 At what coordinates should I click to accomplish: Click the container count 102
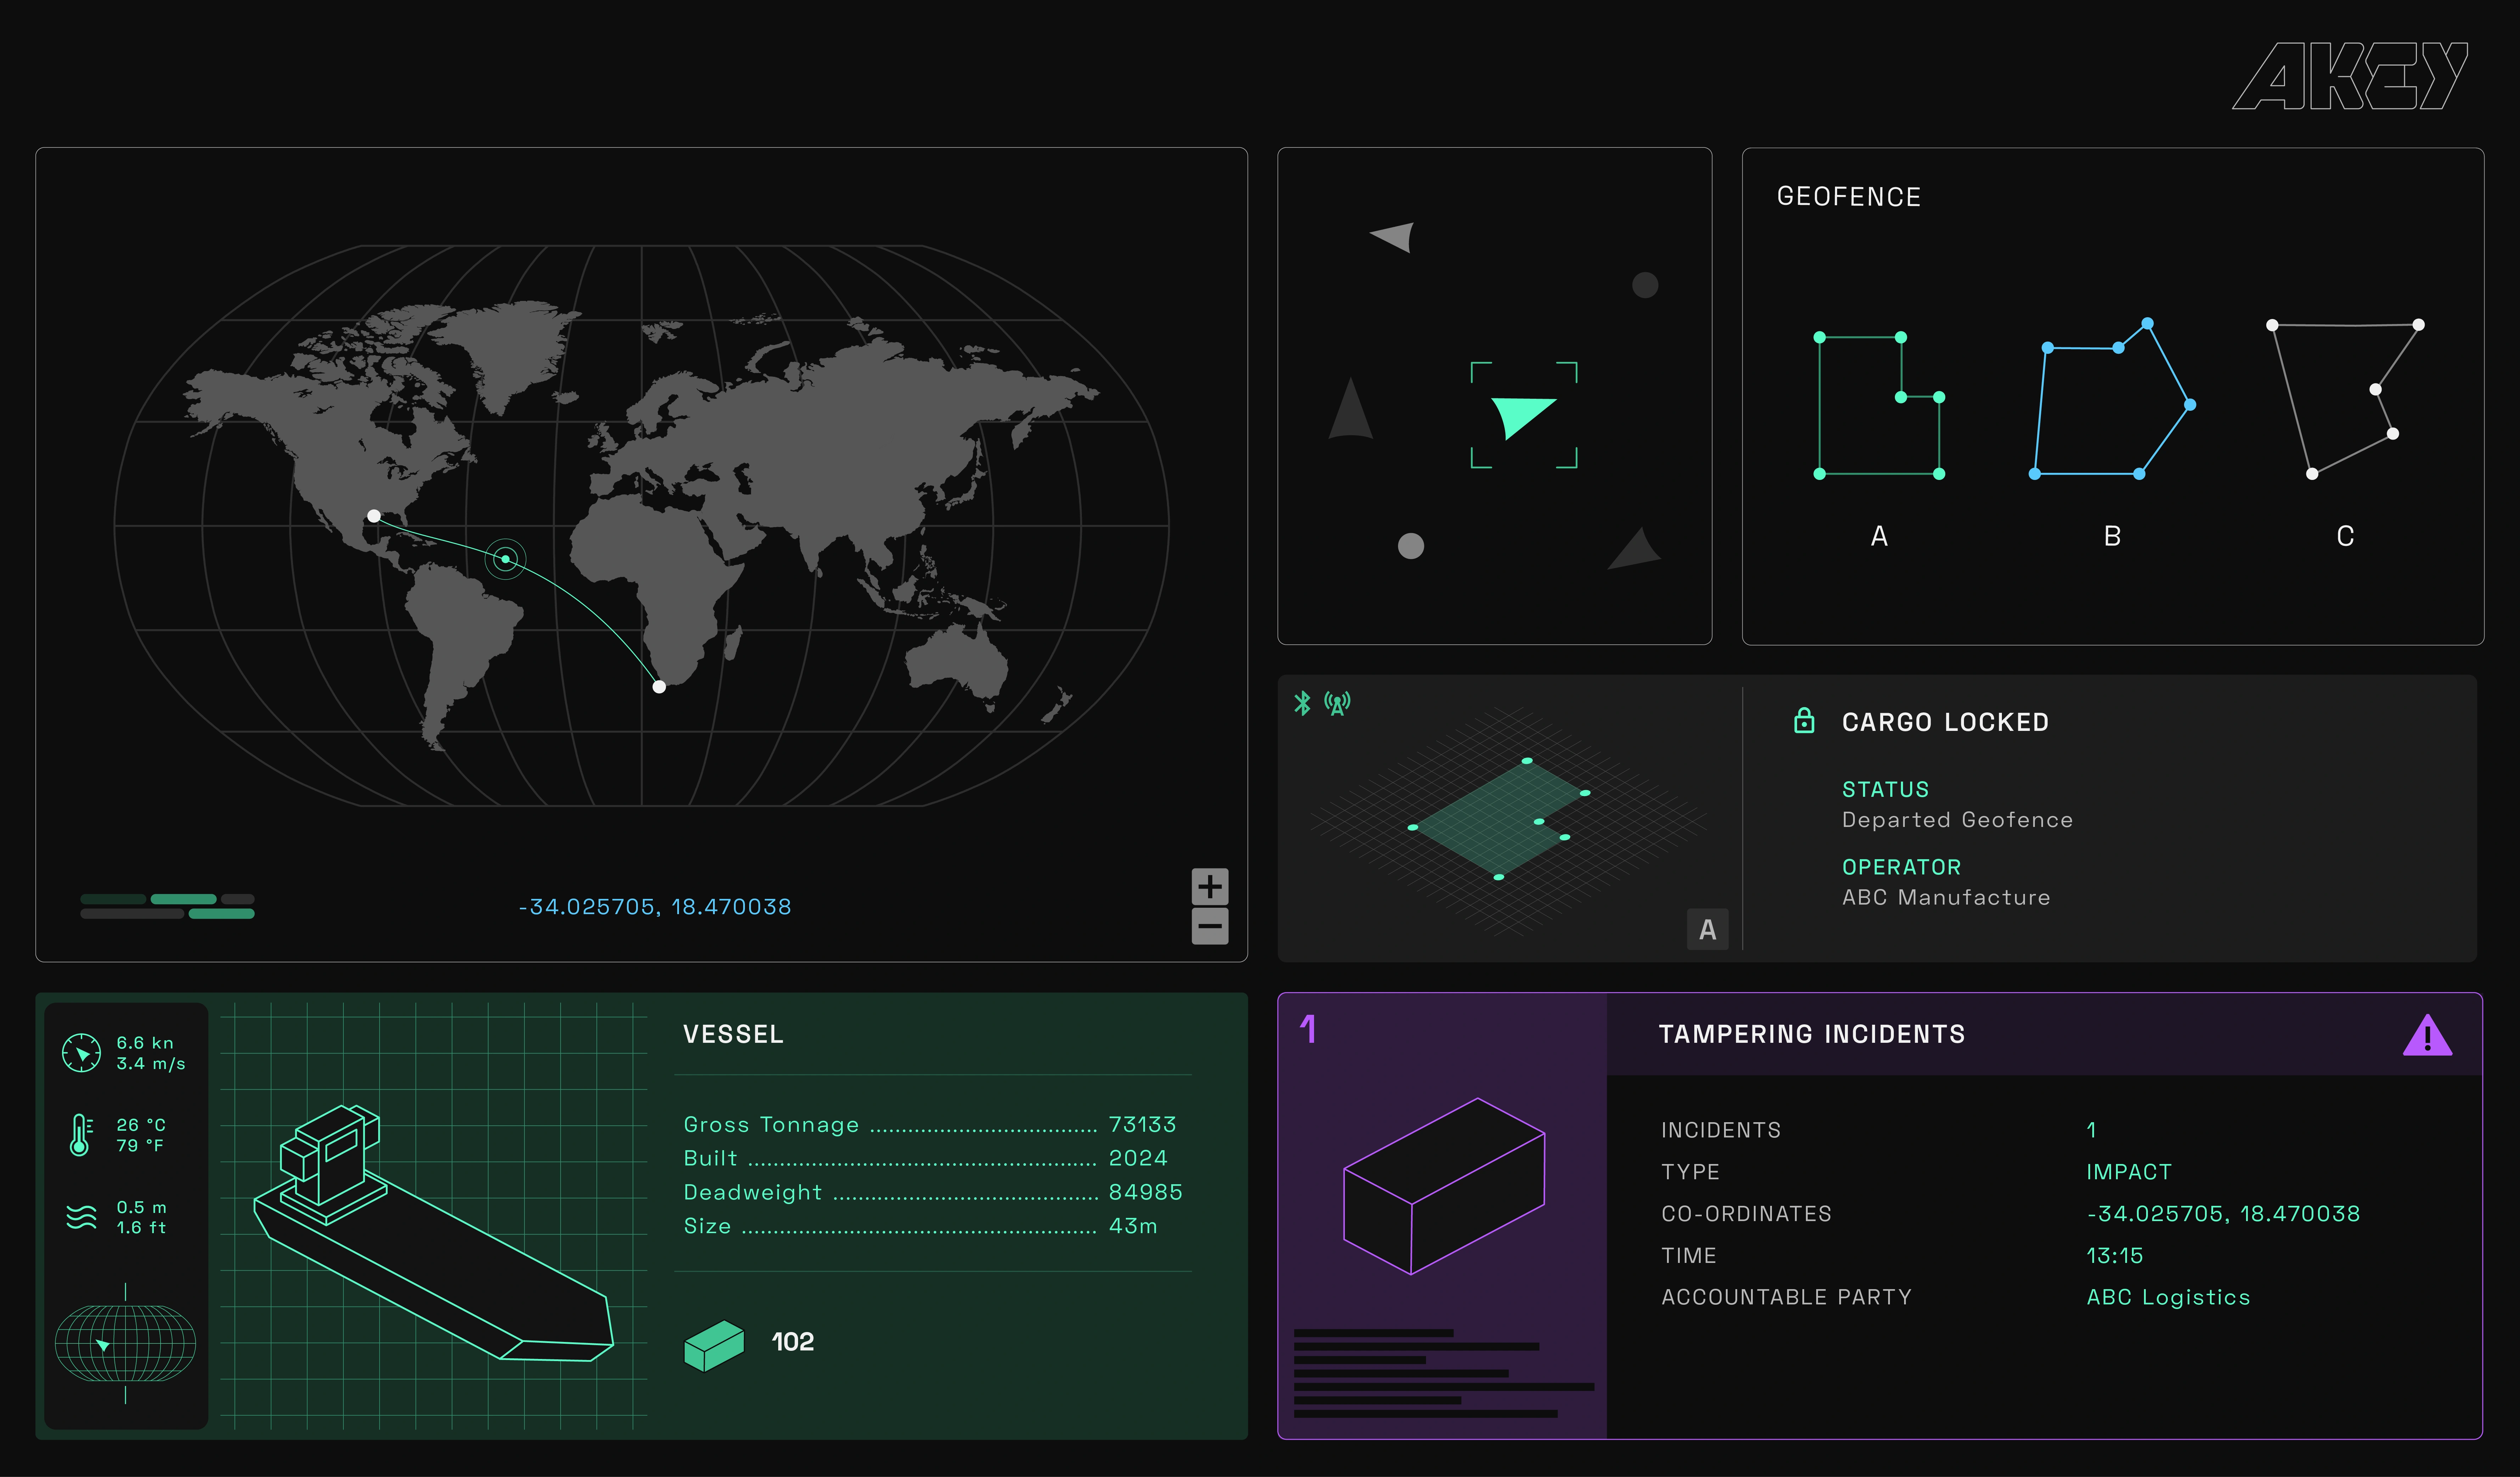coord(793,1342)
